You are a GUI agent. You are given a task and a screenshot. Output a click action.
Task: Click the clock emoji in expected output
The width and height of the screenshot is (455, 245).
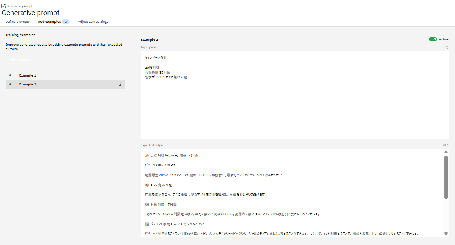(x=147, y=204)
